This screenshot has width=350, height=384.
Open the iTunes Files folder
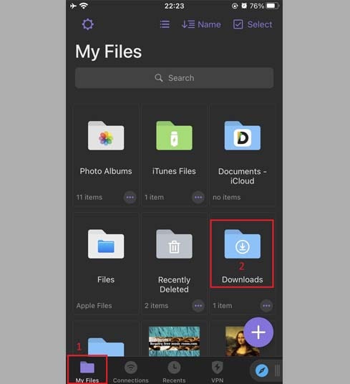pos(174,135)
